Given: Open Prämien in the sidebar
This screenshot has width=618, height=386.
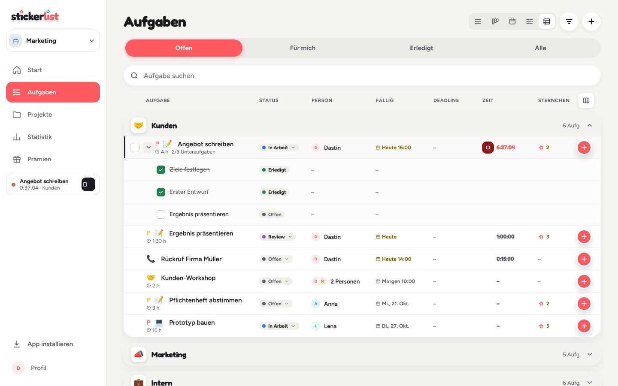Looking at the screenshot, I should point(53,159).
